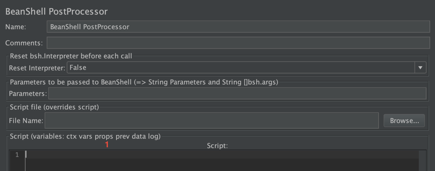The image size is (435, 171).
Task: Focus the Name text field
Action: click(238, 27)
